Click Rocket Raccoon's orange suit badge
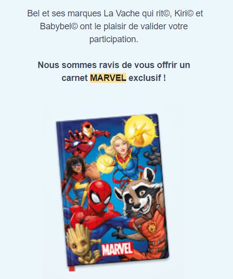Screen dimensions: 233x279 point(151,227)
